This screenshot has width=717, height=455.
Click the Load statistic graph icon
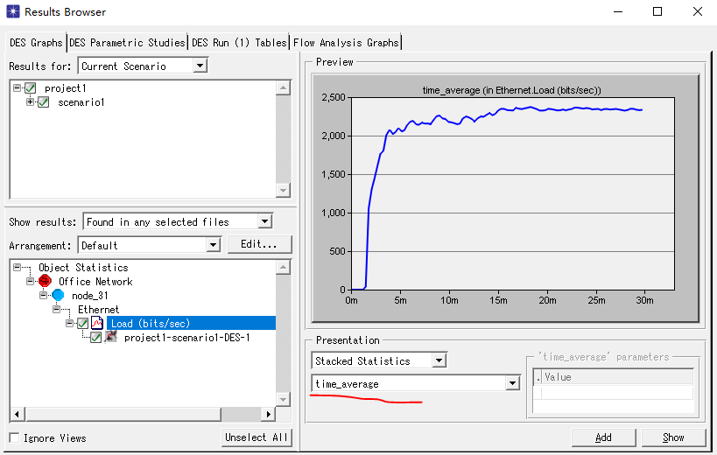97,323
